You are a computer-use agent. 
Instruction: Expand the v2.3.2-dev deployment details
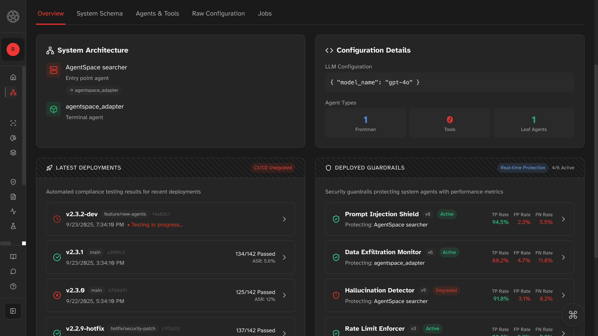[x=284, y=219]
